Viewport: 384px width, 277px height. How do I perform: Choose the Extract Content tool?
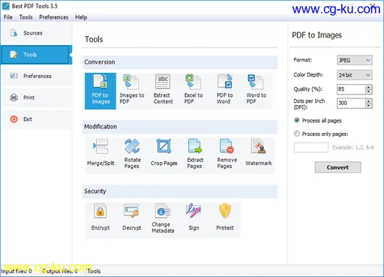pyautogui.click(x=163, y=91)
